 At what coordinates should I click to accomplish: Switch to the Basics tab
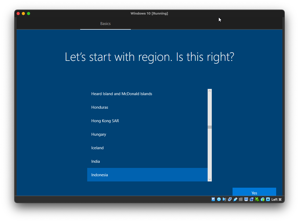[x=105, y=24]
